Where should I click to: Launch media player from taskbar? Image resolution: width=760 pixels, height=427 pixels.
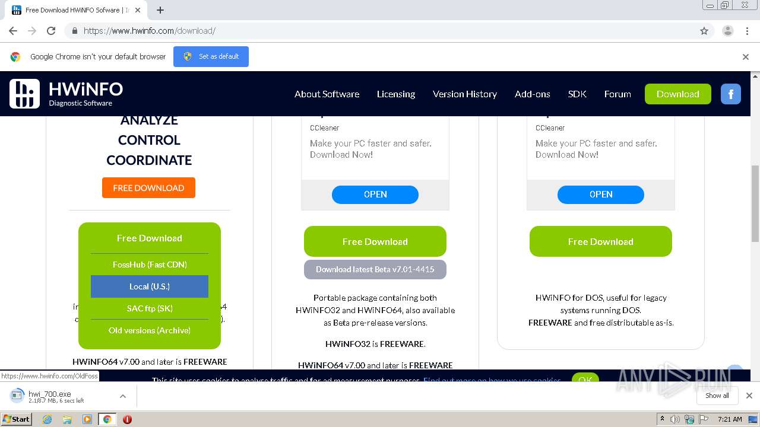click(x=87, y=419)
